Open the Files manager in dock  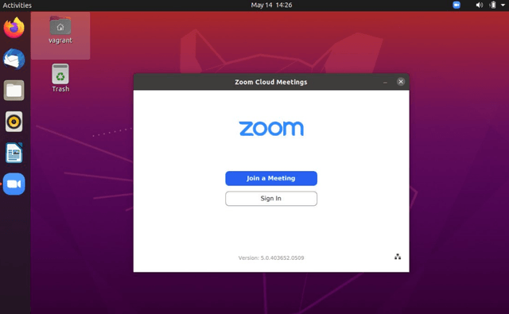[14, 90]
